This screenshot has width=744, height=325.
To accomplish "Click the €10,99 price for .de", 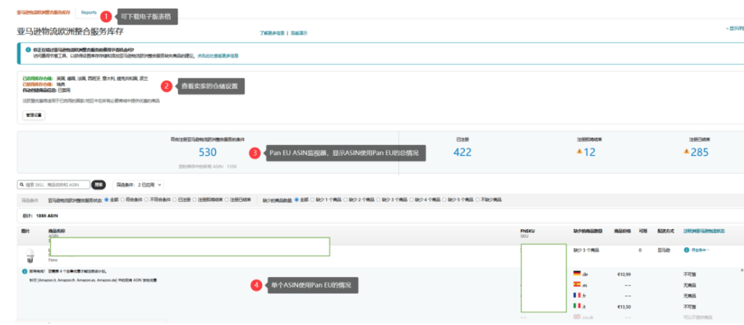I will coord(623,274).
